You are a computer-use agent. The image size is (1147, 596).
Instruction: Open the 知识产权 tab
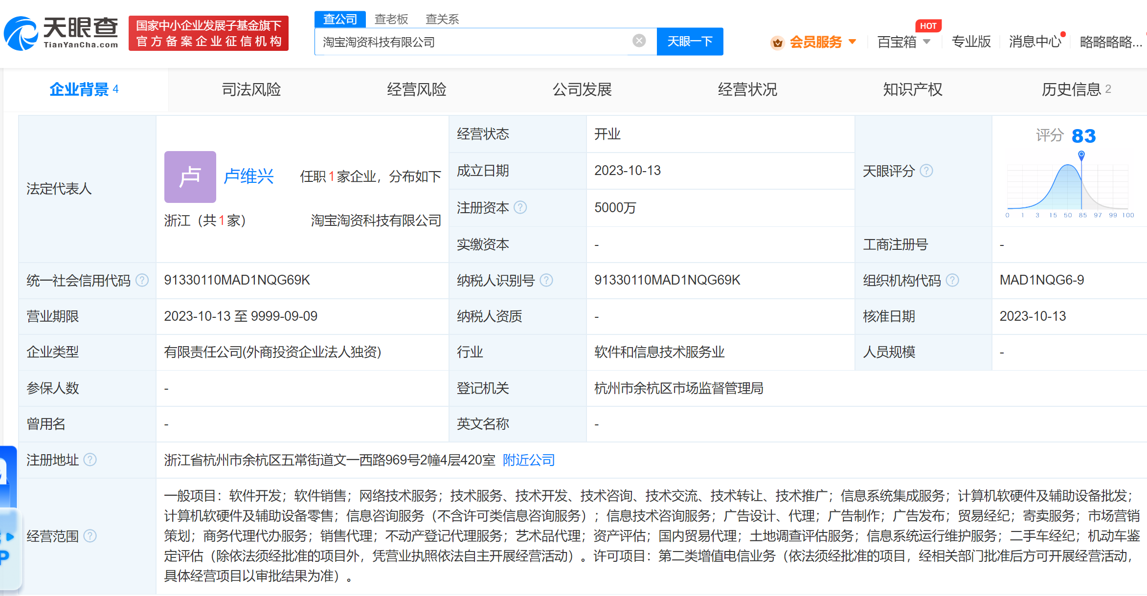pyautogui.click(x=912, y=89)
